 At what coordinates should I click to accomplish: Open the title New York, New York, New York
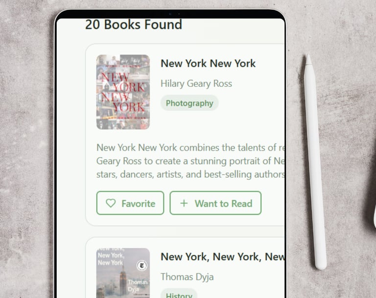[x=223, y=257]
